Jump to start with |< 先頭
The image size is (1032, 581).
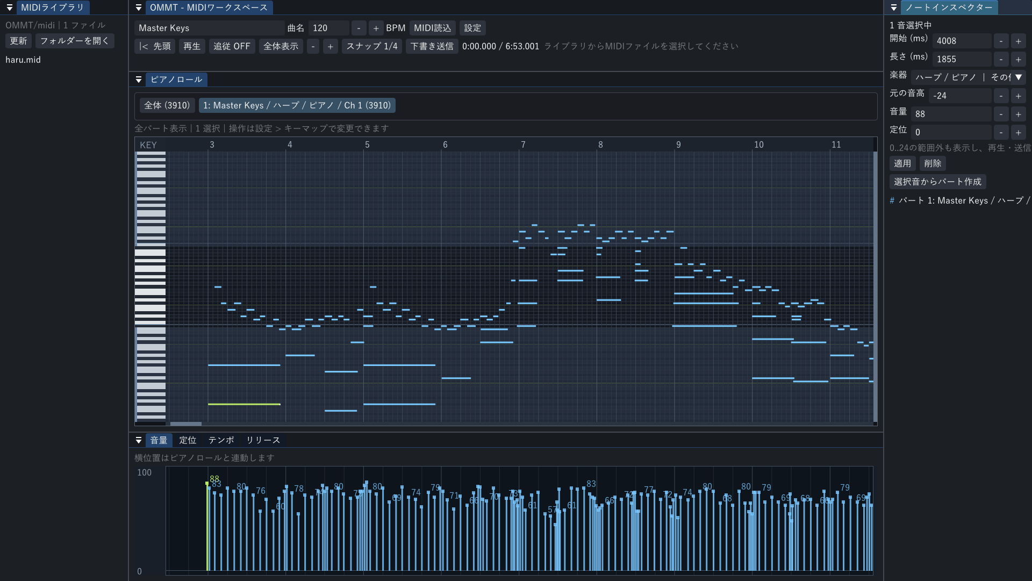155,46
